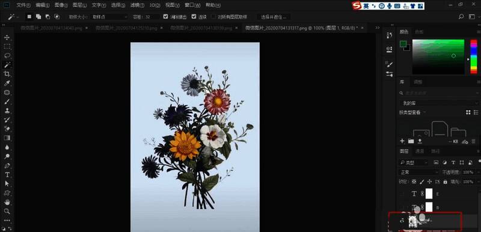Open the My Library dropdown
Screen dimensions: 481x232
tap(439, 103)
